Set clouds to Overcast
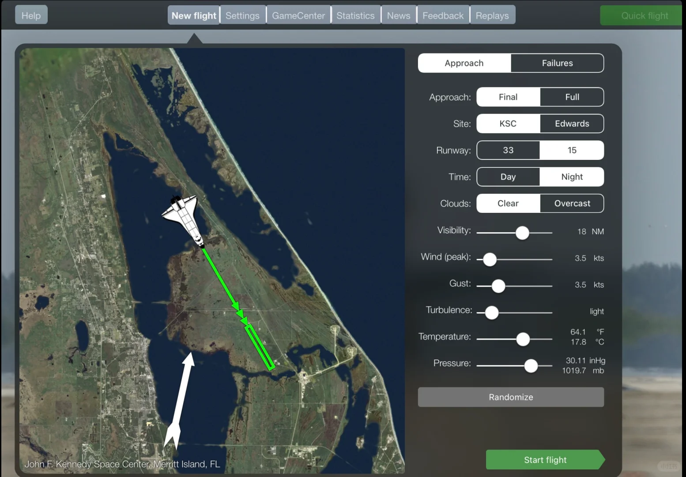This screenshot has height=477, width=686. pyautogui.click(x=572, y=203)
